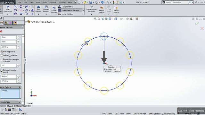Open Circular Pattern help button

click(22, 27)
